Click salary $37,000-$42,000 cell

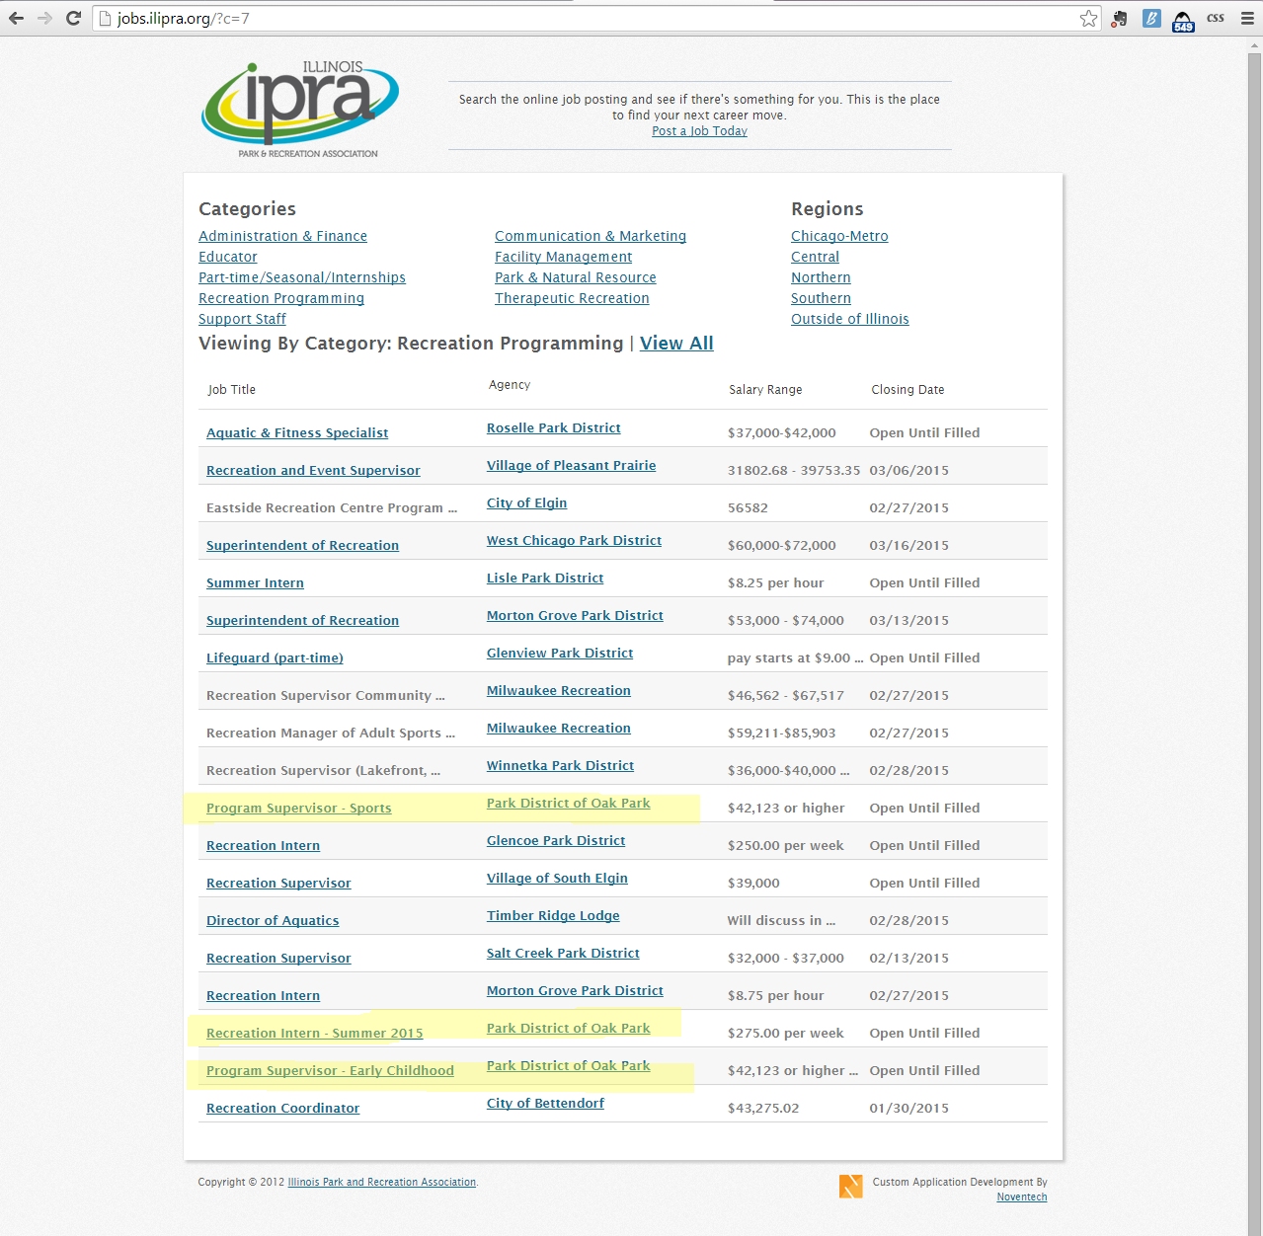782,432
